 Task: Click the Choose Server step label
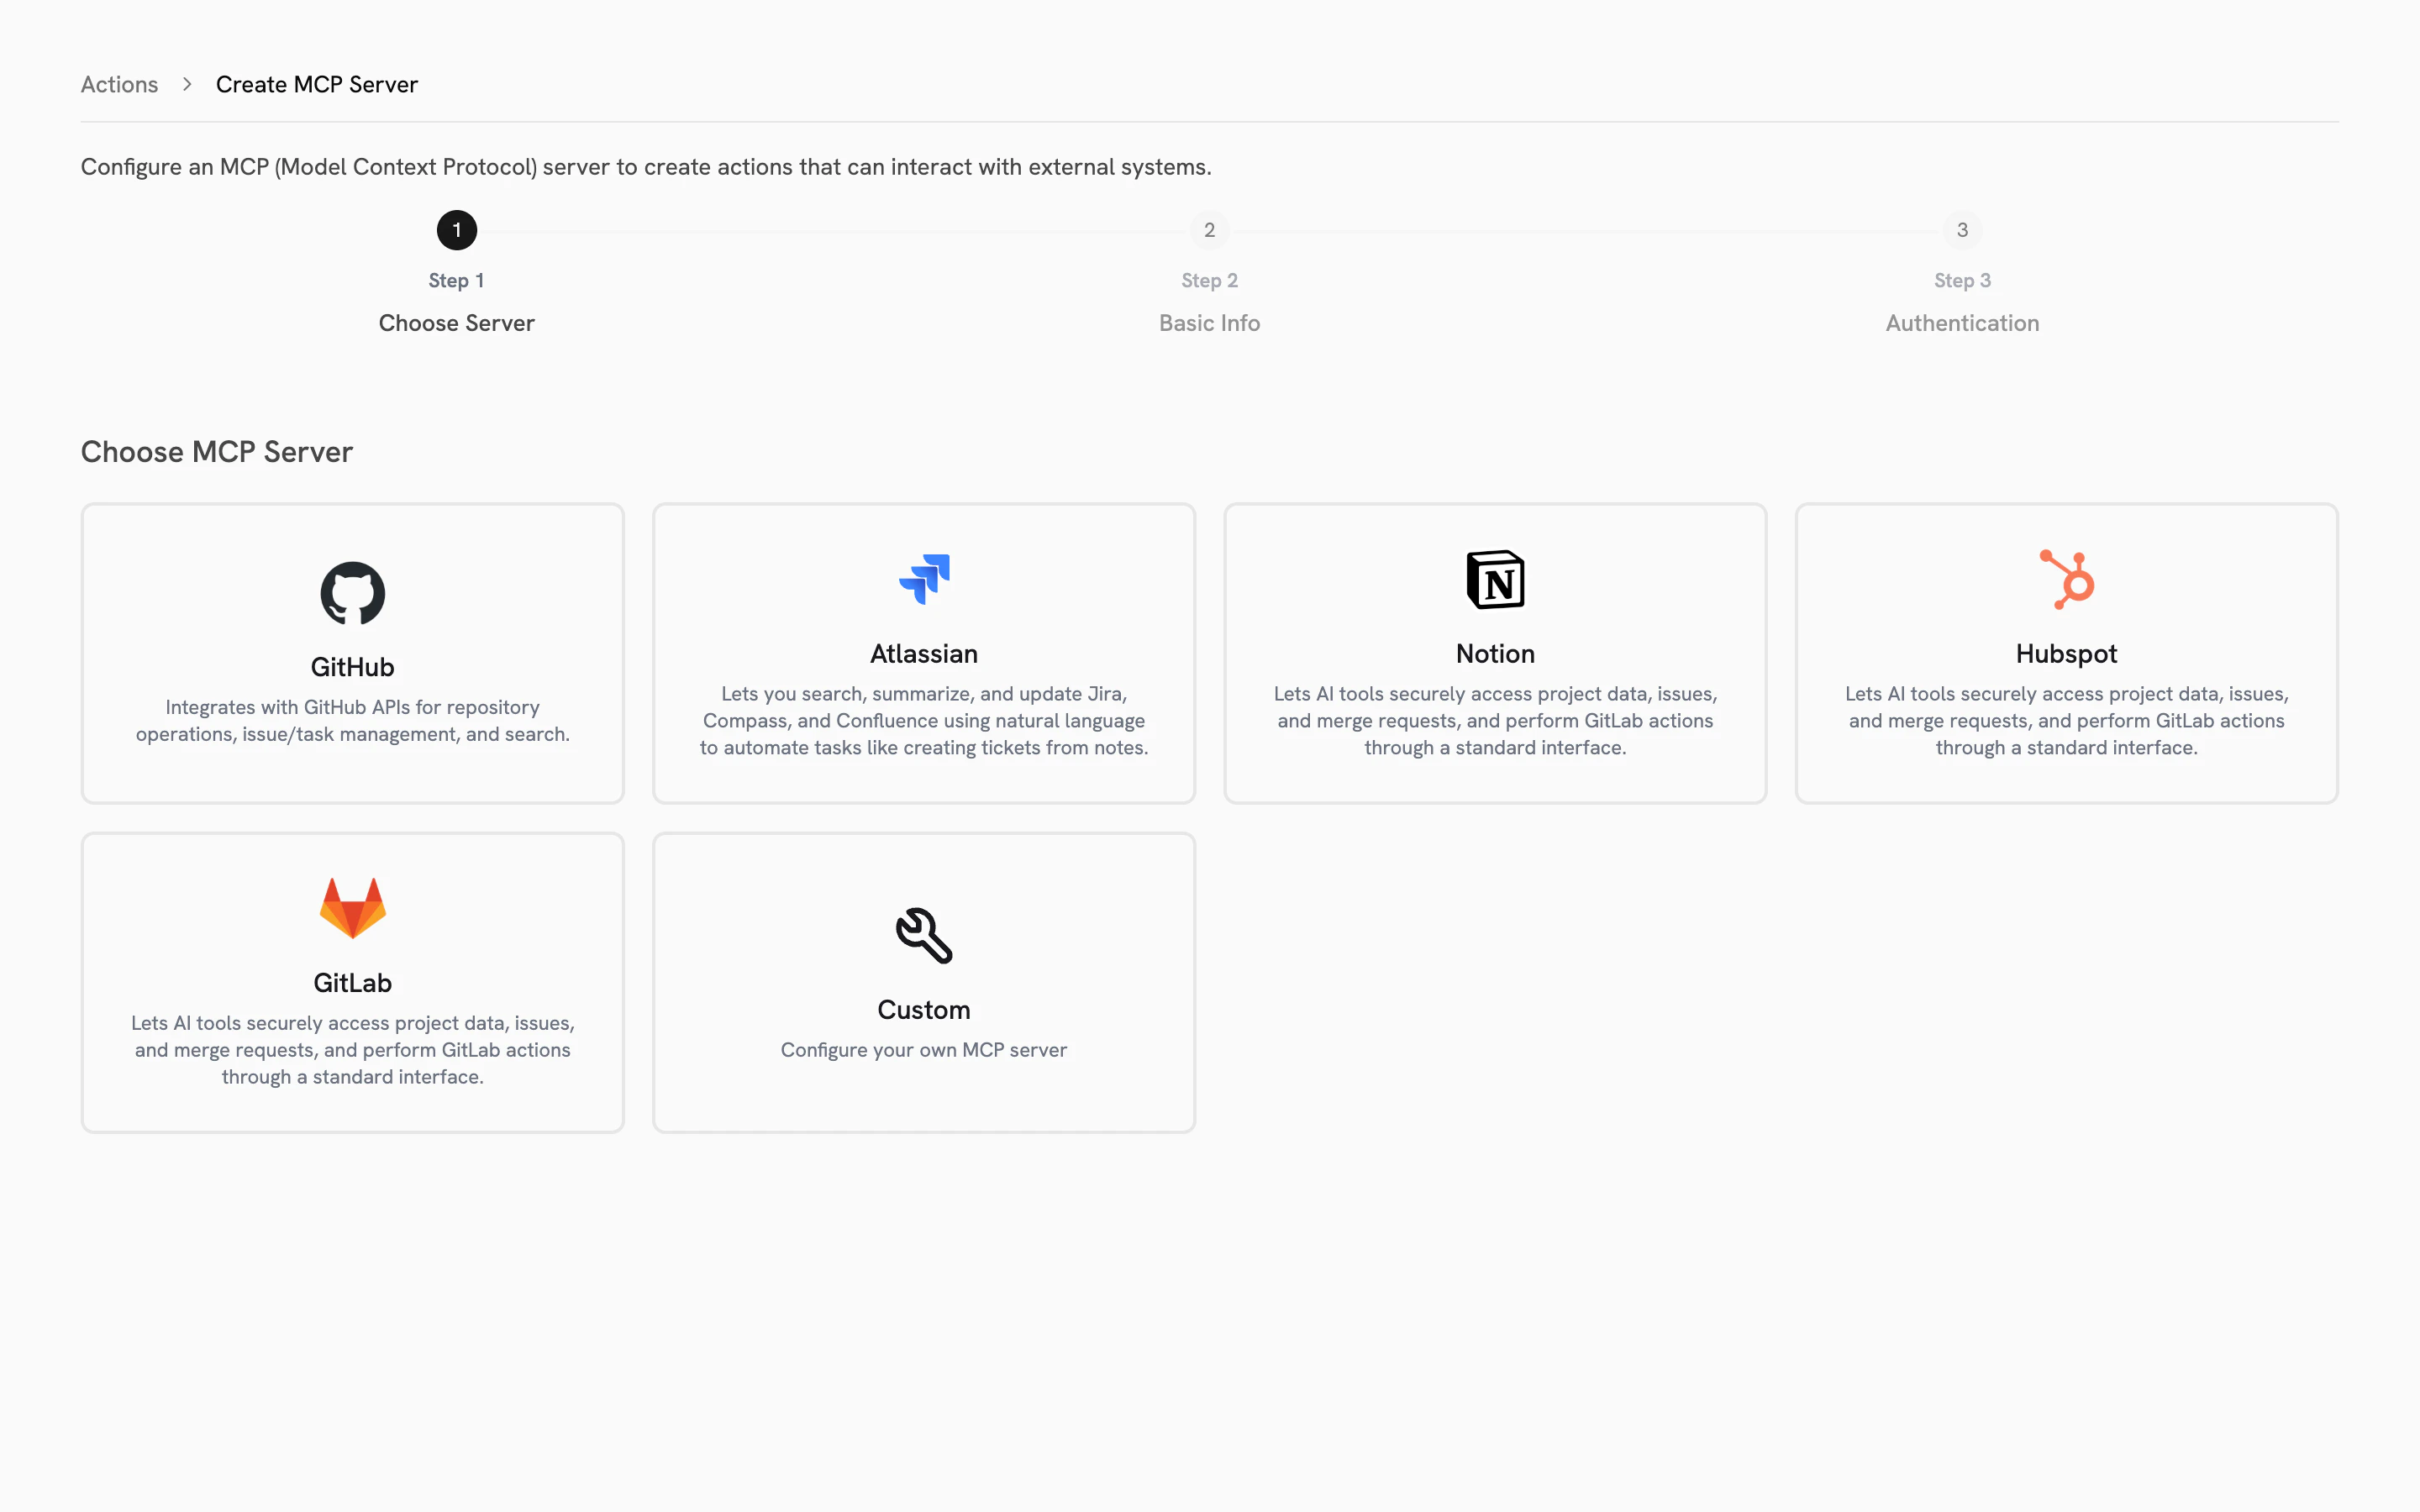[457, 322]
